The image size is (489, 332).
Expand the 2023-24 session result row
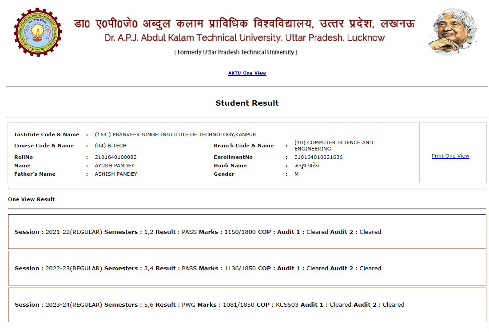pos(247,304)
